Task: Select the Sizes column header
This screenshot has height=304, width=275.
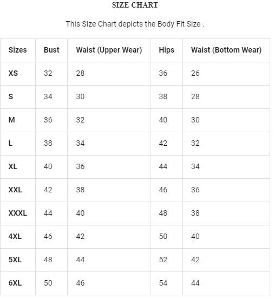Action: tap(18, 50)
